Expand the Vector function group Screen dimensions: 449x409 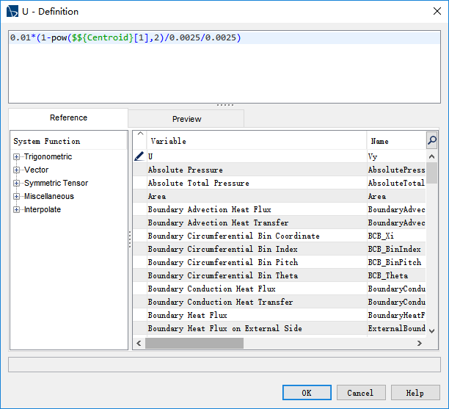pos(17,170)
